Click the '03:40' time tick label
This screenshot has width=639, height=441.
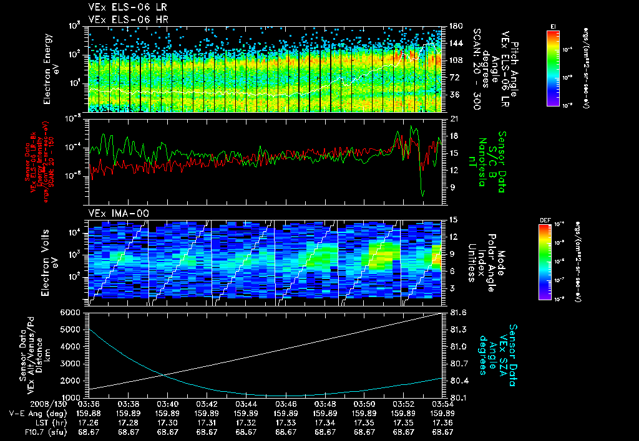point(167,404)
